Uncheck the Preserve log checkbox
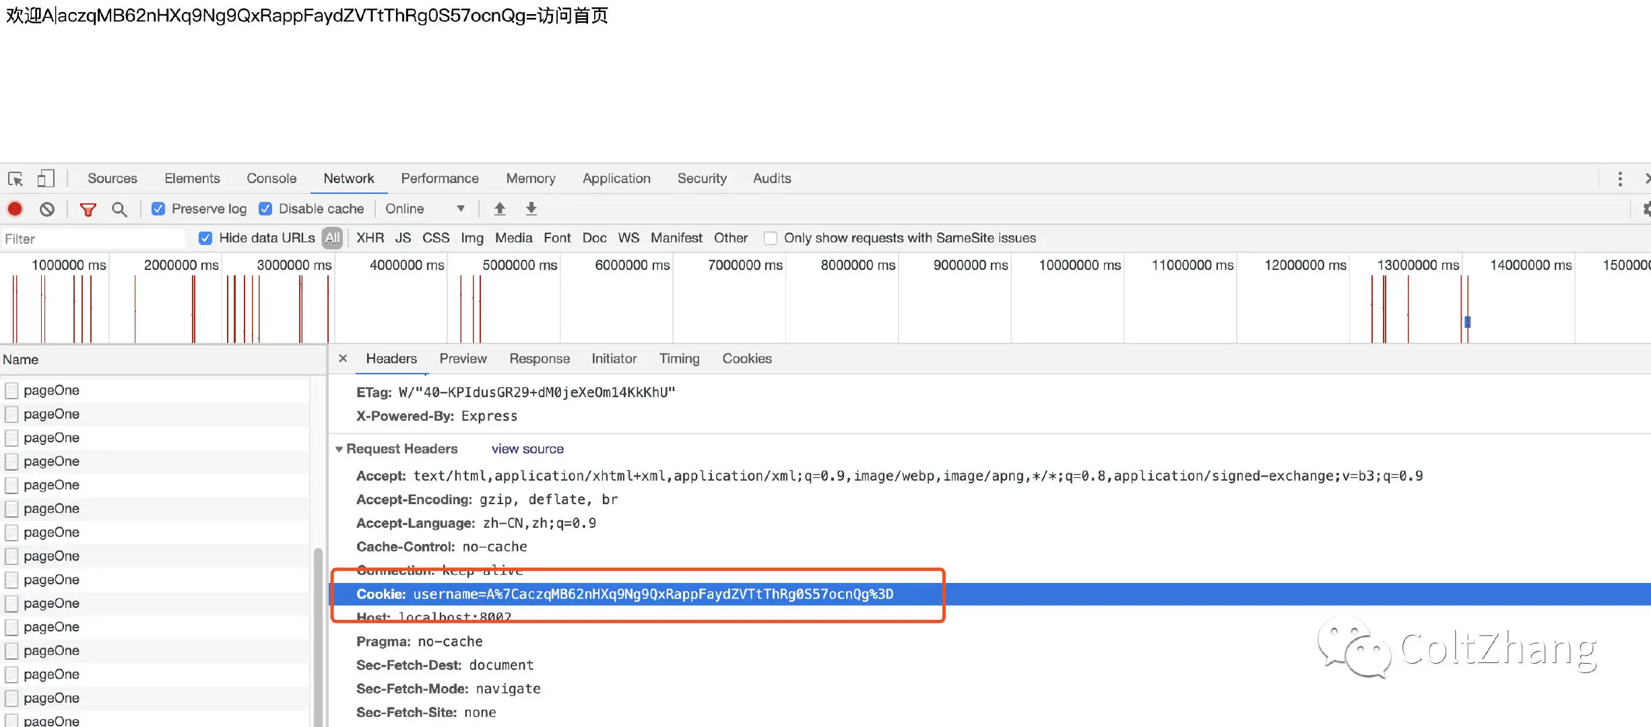Viewport: 1651px width, 727px height. tap(158, 209)
